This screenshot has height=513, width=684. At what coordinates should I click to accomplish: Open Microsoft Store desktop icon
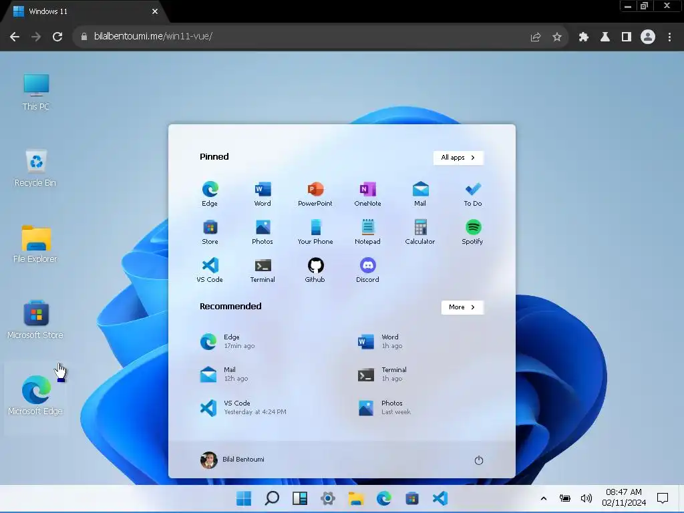(35, 321)
